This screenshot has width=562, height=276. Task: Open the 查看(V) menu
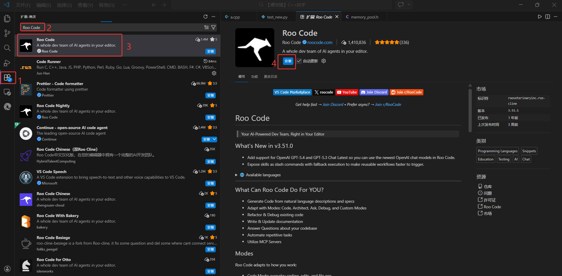coord(85,5)
